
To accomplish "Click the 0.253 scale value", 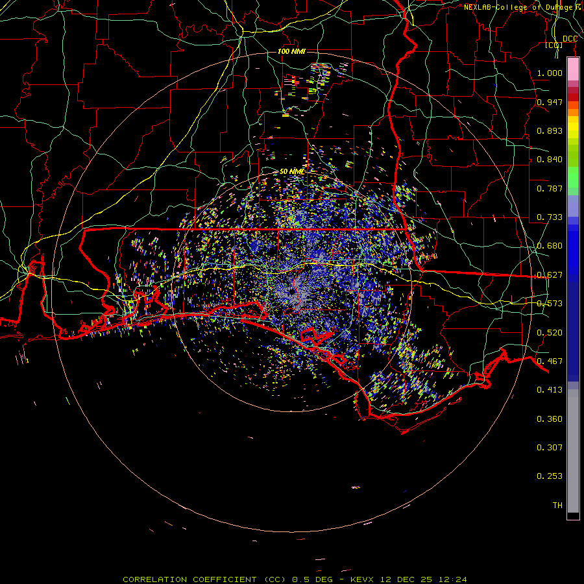I will pos(550,476).
